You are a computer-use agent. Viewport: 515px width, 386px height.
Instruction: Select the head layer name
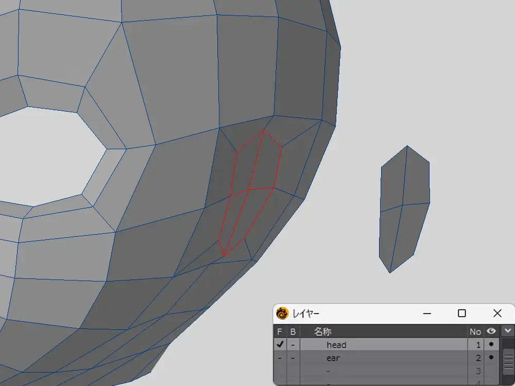point(336,345)
